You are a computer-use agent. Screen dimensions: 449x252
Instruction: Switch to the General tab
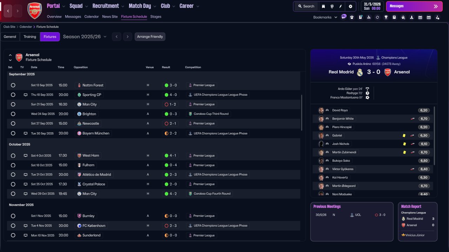coord(10,37)
